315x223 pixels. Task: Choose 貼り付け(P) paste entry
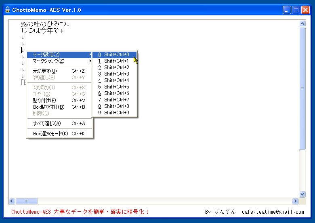click(x=59, y=101)
